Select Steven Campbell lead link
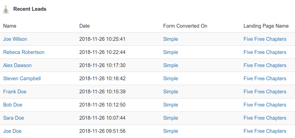The image size is (295, 138). click(22, 79)
